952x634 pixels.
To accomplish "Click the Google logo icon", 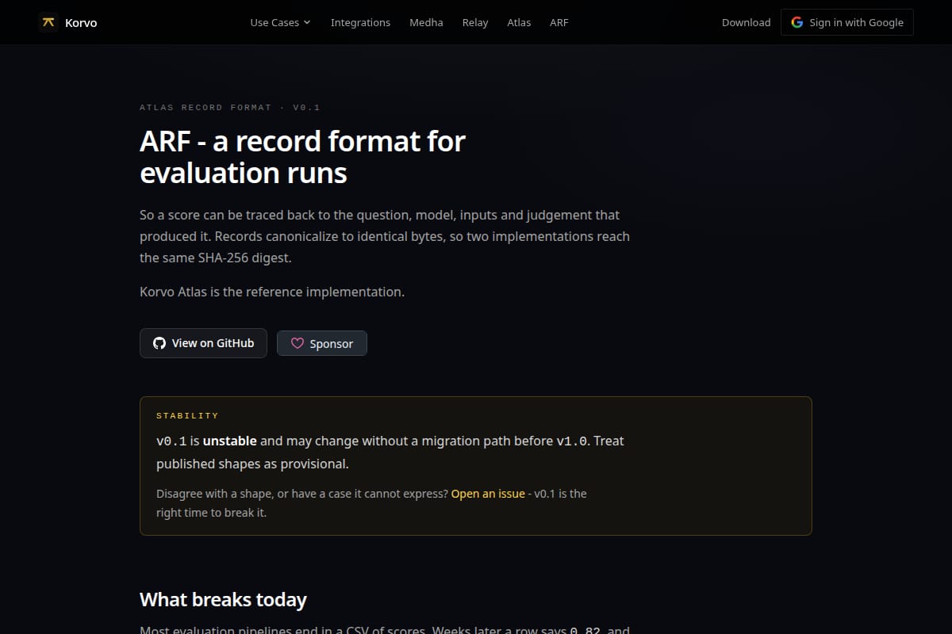I will (x=797, y=22).
